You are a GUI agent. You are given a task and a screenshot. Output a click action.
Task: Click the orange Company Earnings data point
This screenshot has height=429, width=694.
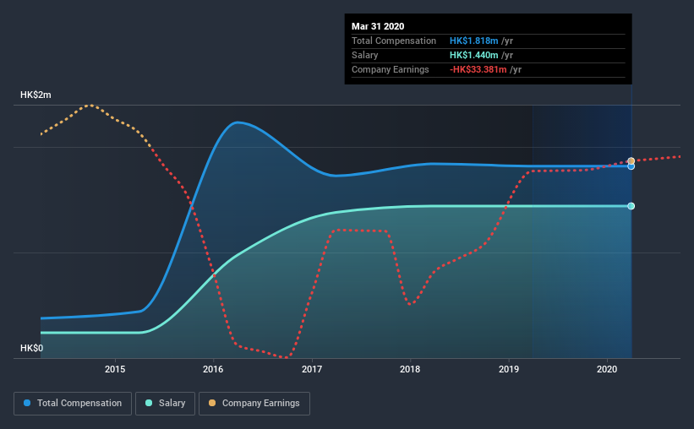[631, 161]
